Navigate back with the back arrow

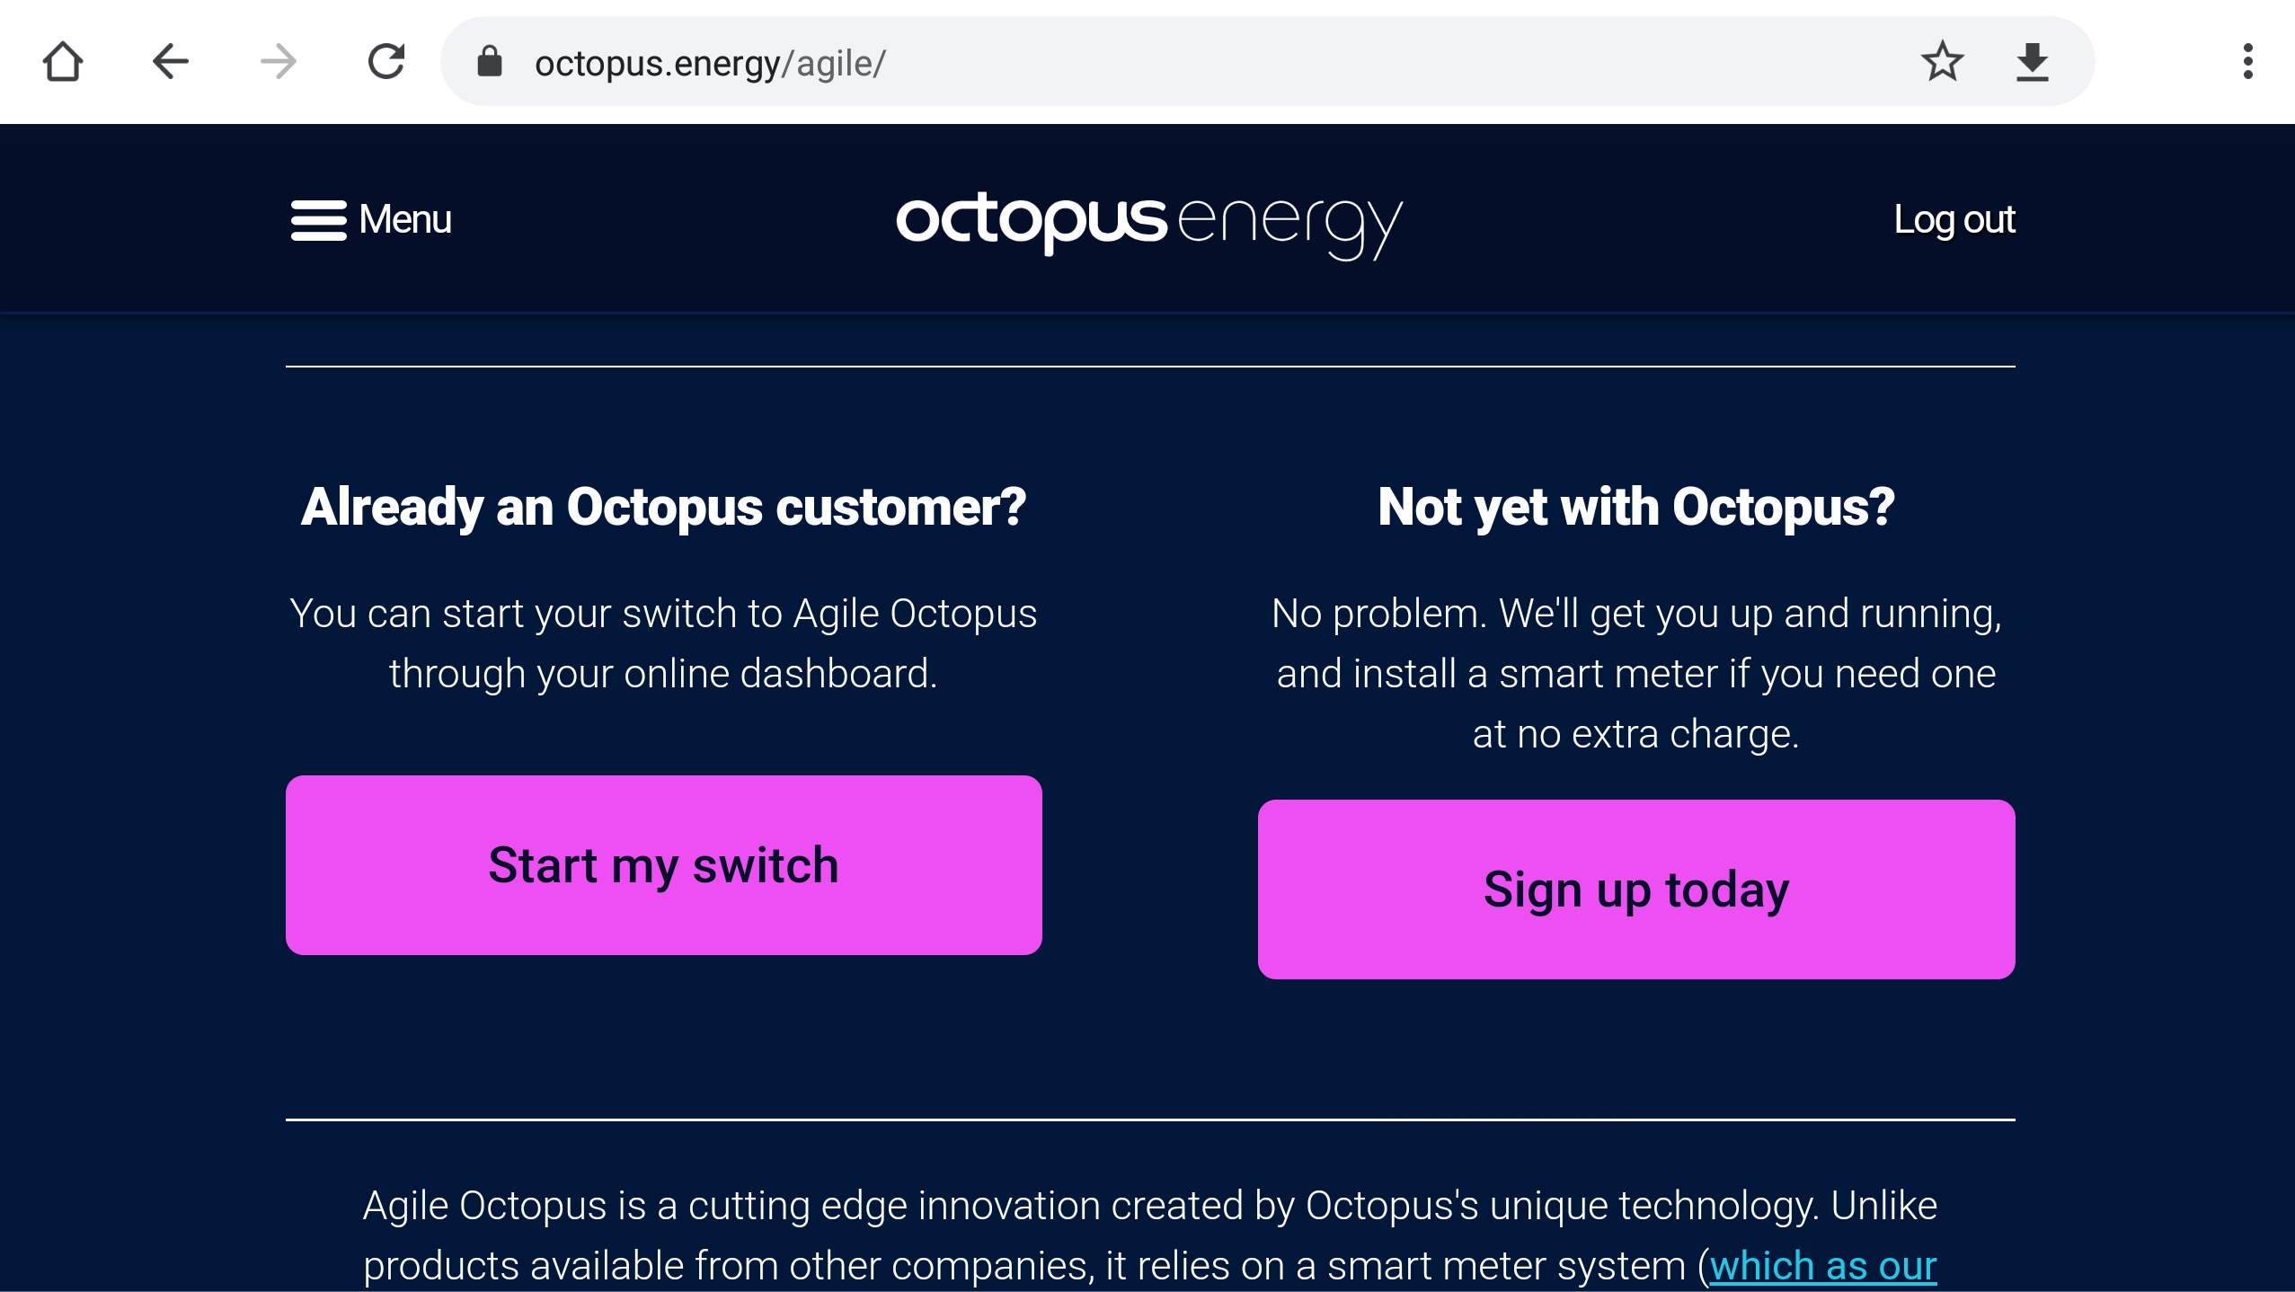click(171, 62)
